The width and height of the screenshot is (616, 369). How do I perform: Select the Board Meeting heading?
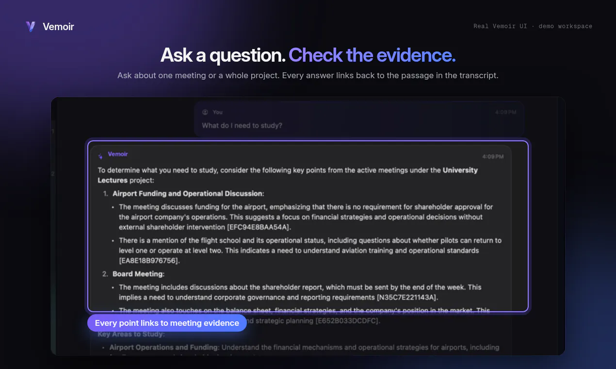click(x=138, y=274)
